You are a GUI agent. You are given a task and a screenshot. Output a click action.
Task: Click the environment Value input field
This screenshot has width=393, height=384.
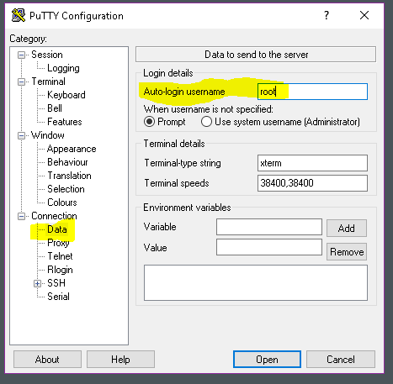(269, 247)
